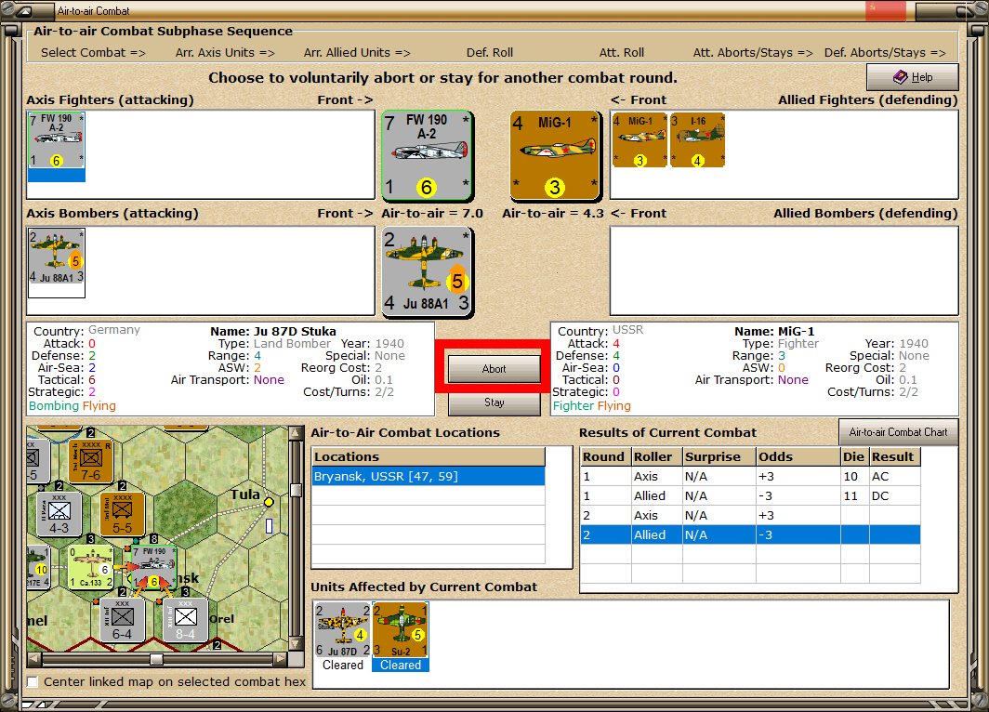The width and height of the screenshot is (989, 712).
Task: Click the Arr. Axis Units => subphase step
Action: 225,52
